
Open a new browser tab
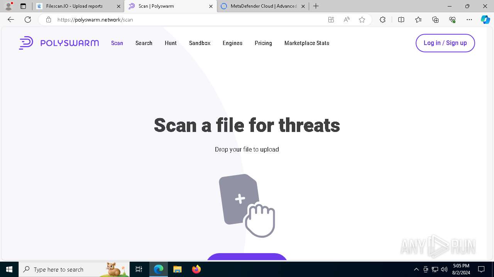pyautogui.click(x=316, y=6)
